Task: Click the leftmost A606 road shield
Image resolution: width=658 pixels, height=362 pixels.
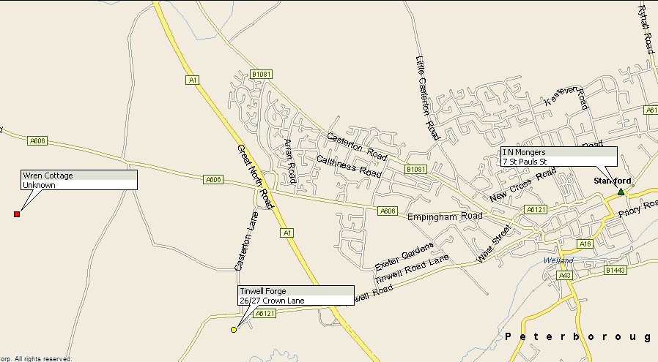Action: pyautogui.click(x=37, y=140)
